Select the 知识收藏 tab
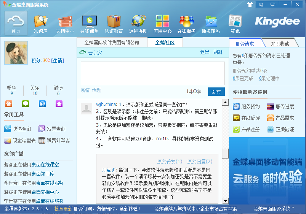Viewport: 306px width, 214px height. 280,43
